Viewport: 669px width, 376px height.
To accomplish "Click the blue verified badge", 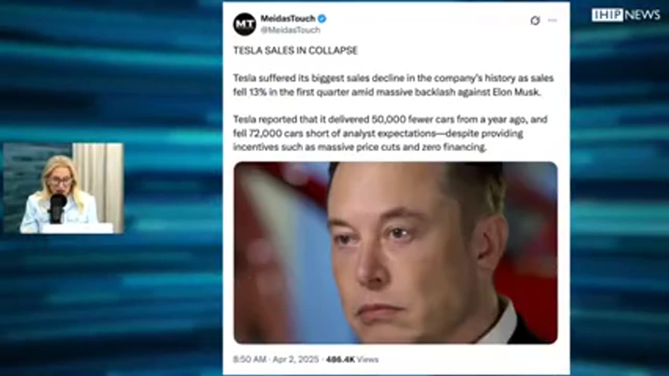I will (x=322, y=19).
